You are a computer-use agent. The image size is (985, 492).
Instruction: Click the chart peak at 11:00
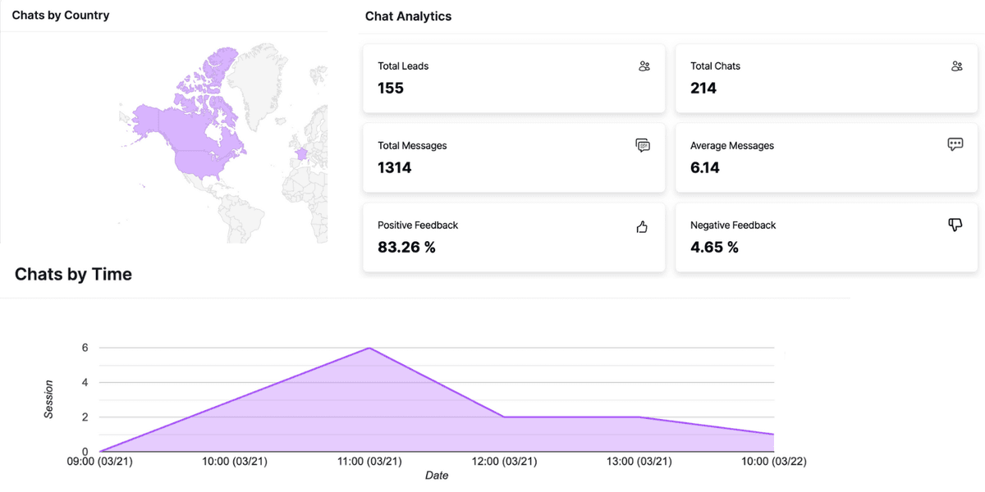[369, 348]
